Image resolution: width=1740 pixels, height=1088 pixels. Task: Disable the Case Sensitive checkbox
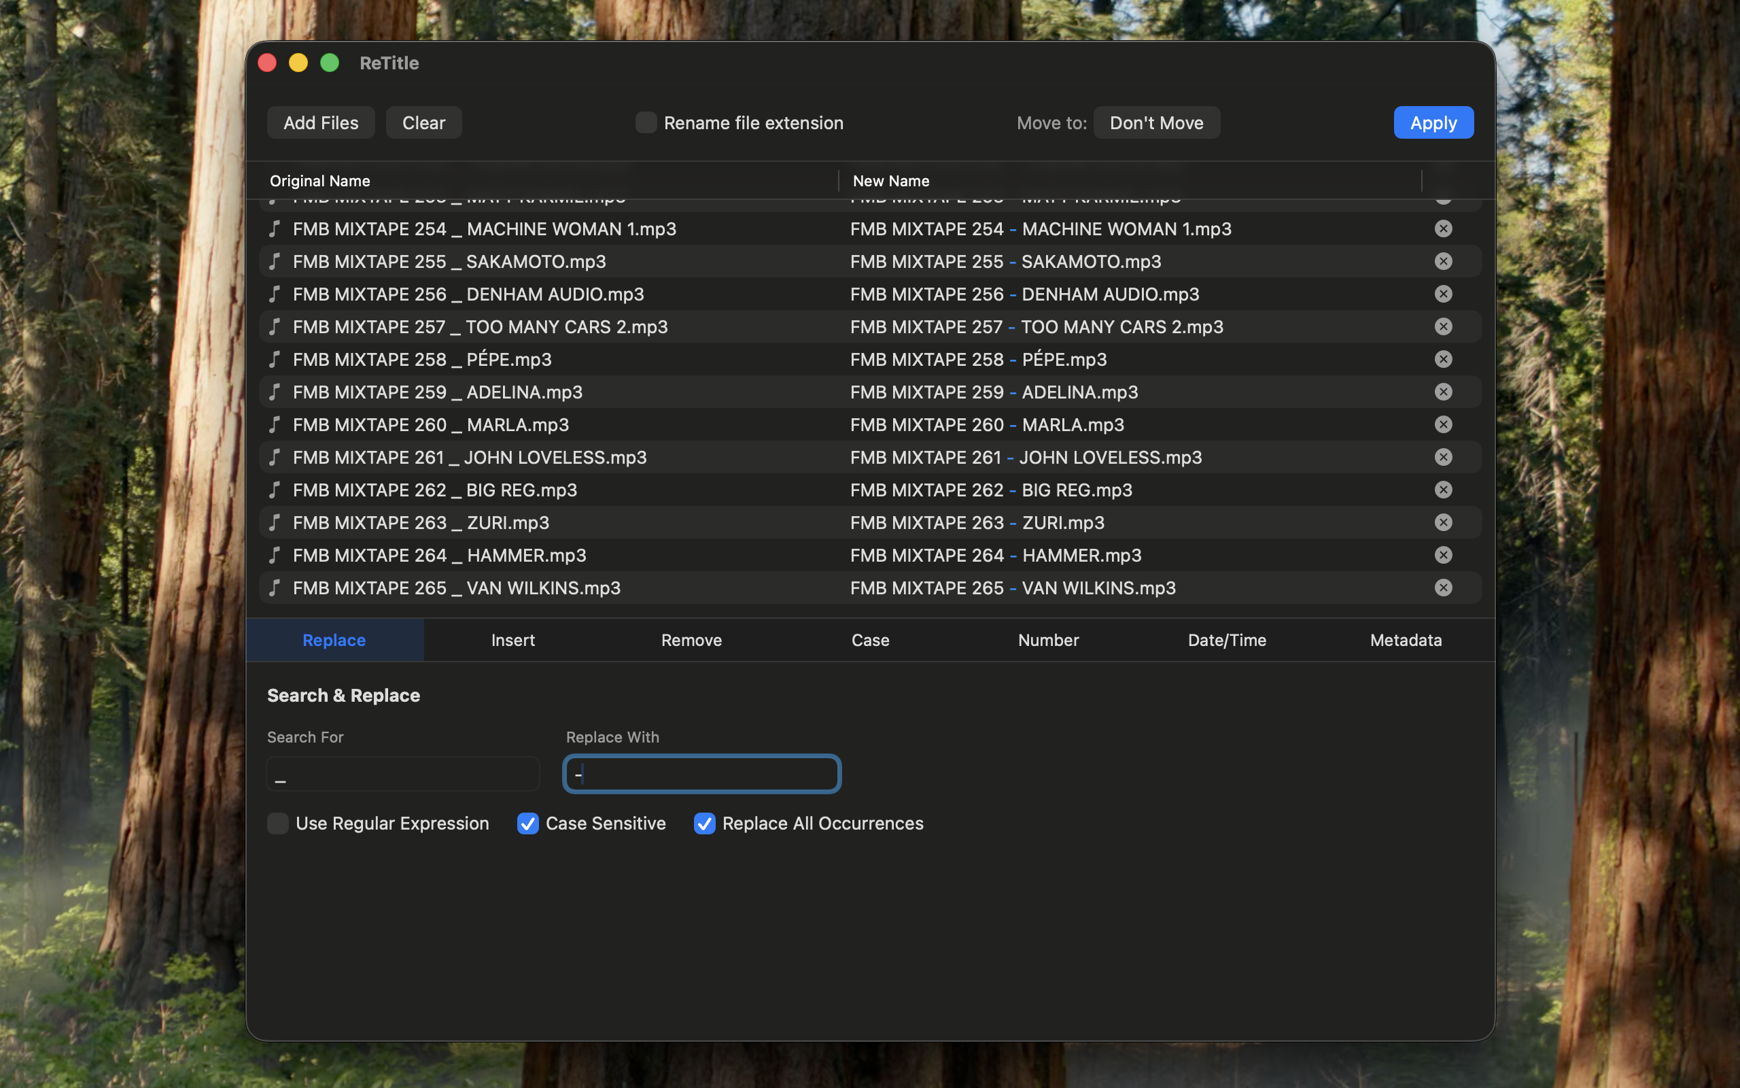pyautogui.click(x=527, y=823)
